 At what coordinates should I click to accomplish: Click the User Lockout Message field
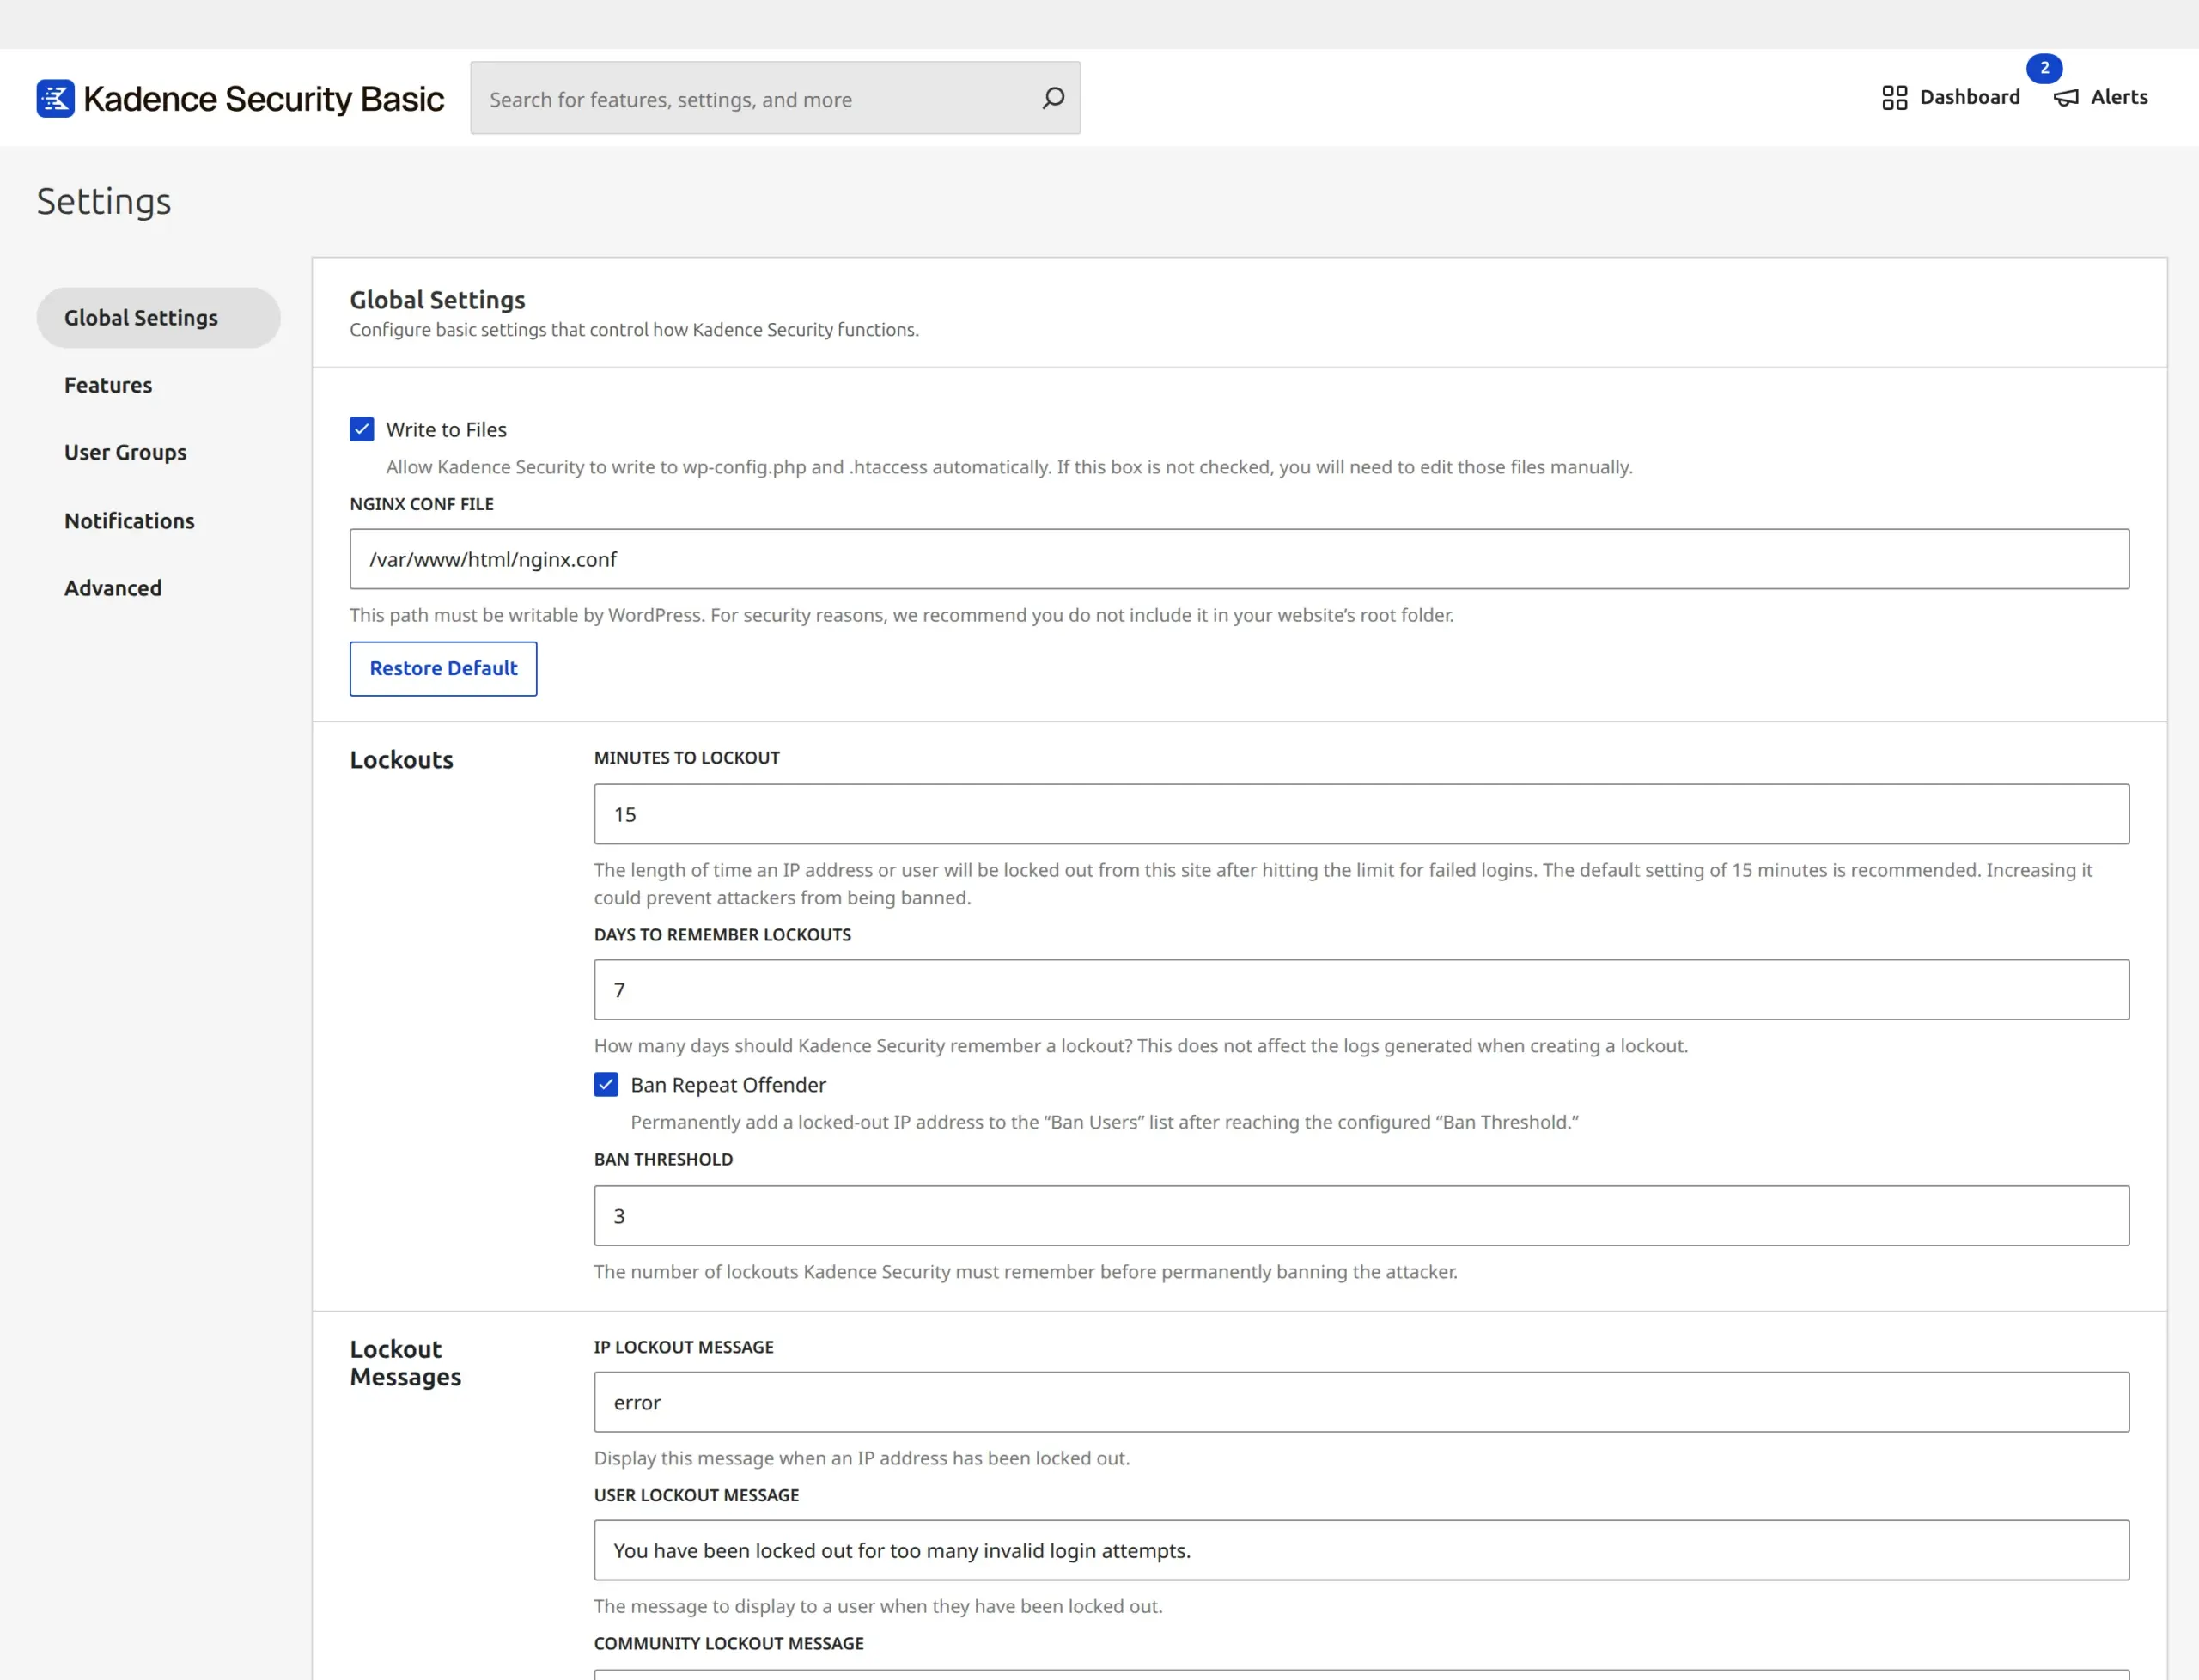point(1361,1550)
